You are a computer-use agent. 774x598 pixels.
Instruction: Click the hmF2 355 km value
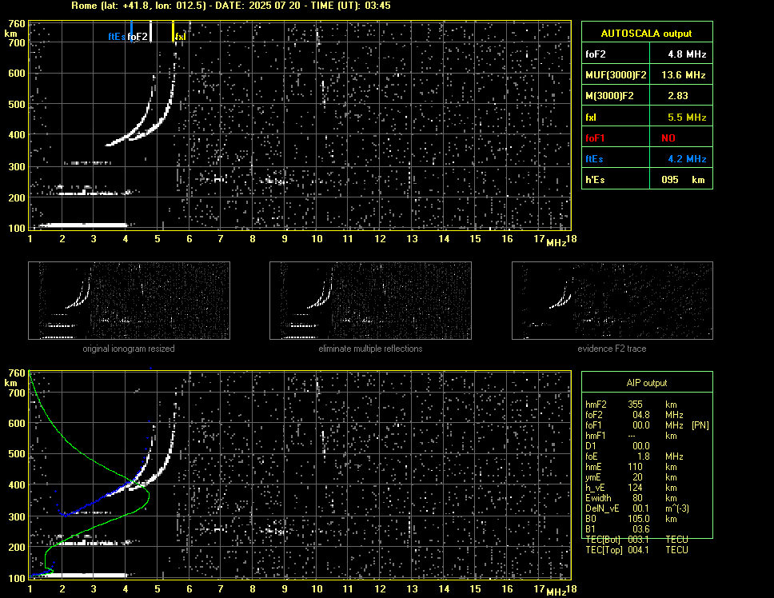635,404
